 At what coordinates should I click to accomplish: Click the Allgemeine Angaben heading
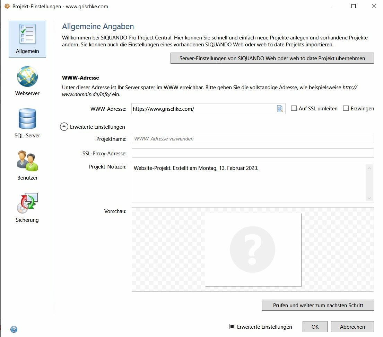pos(98,26)
